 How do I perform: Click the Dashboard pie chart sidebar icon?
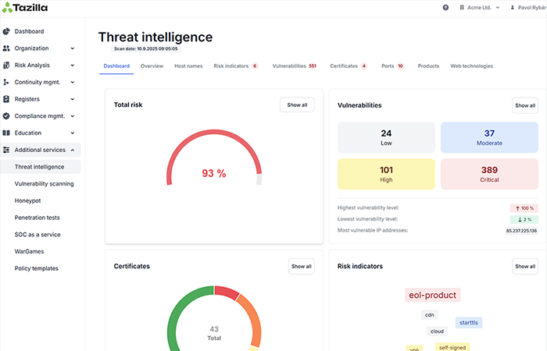pos(6,31)
